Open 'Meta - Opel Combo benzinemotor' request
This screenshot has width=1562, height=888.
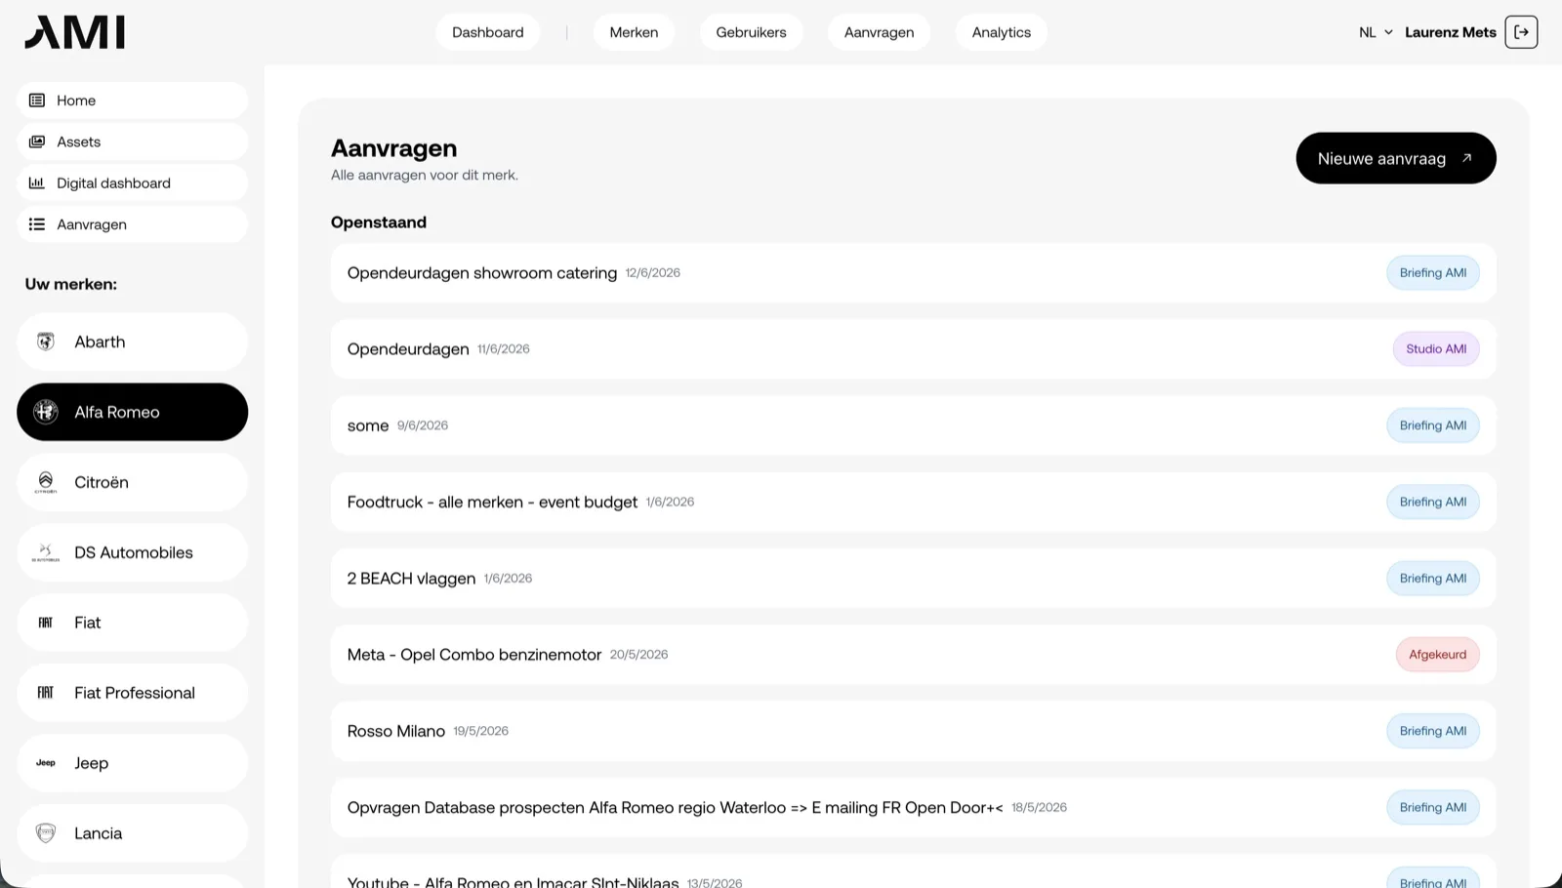tap(913, 655)
